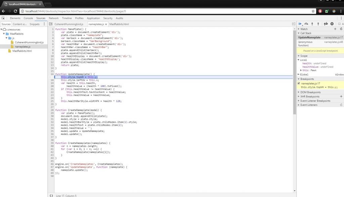Resume script execution in debugger
Image resolution: width=344 pixels, height=197 pixels.
tap(300, 24)
